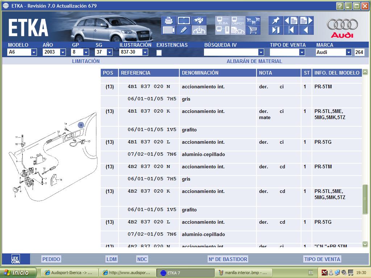Click the ETKA help question mark icon
This screenshot has height=278, width=371.
click(x=339, y=6)
